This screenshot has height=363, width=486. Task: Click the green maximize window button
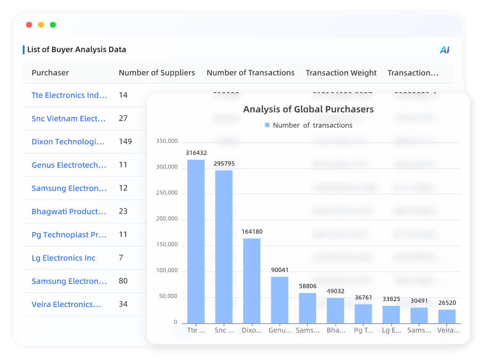[53, 24]
